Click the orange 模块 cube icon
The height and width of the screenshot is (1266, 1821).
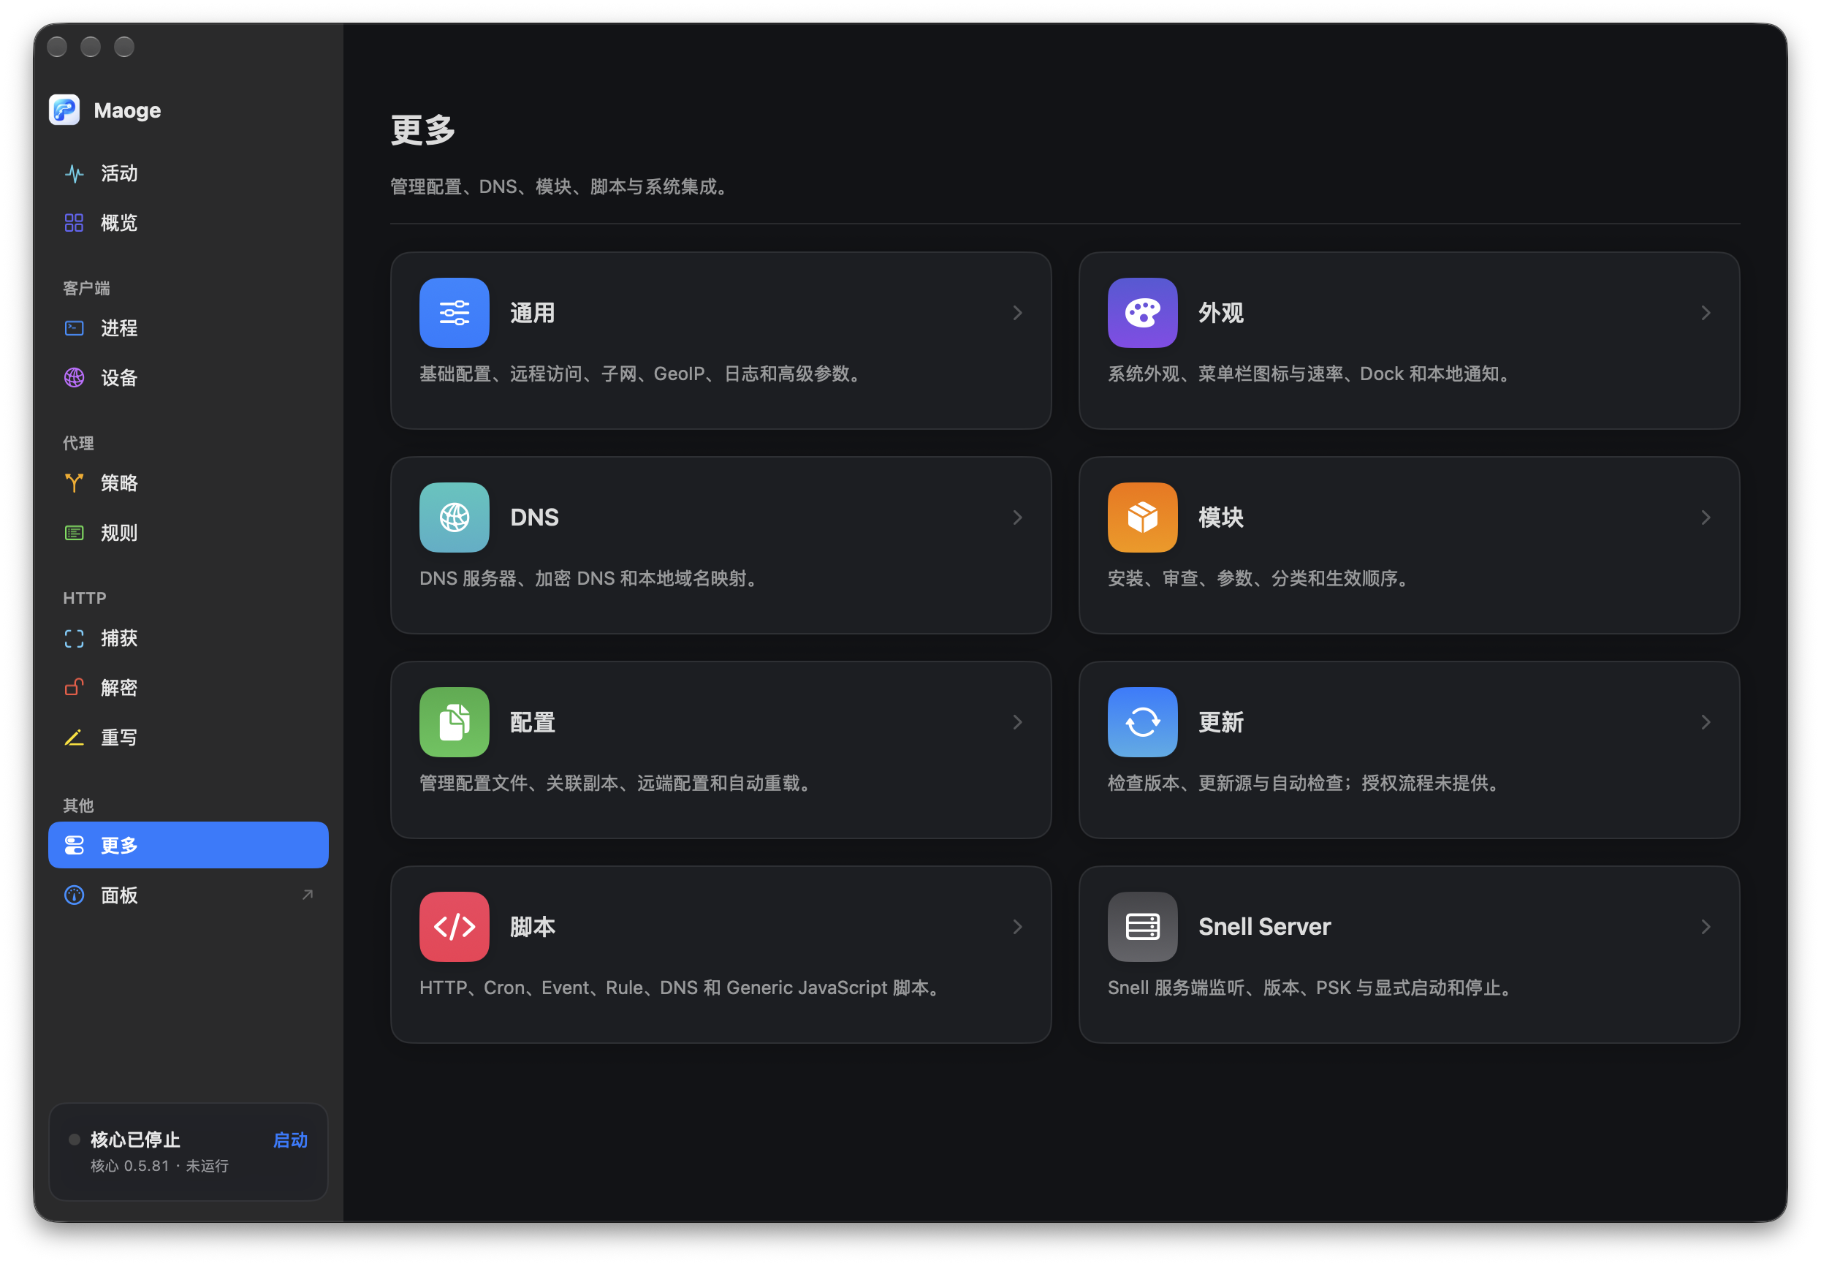pos(1142,518)
